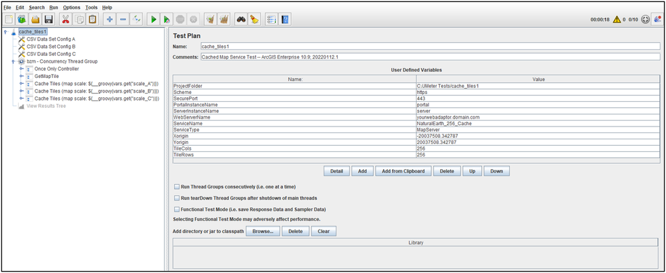Toggle Functional Test Mode checkbox
This screenshot has width=666, height=273.
177,210
